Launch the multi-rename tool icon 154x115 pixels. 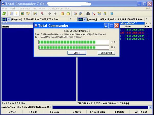tap(94, 14)
